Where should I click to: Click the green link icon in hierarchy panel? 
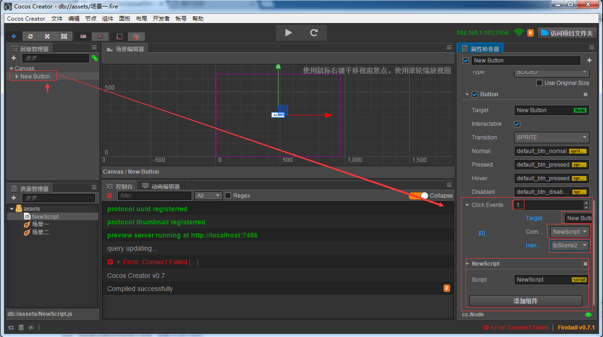point(95,58)
